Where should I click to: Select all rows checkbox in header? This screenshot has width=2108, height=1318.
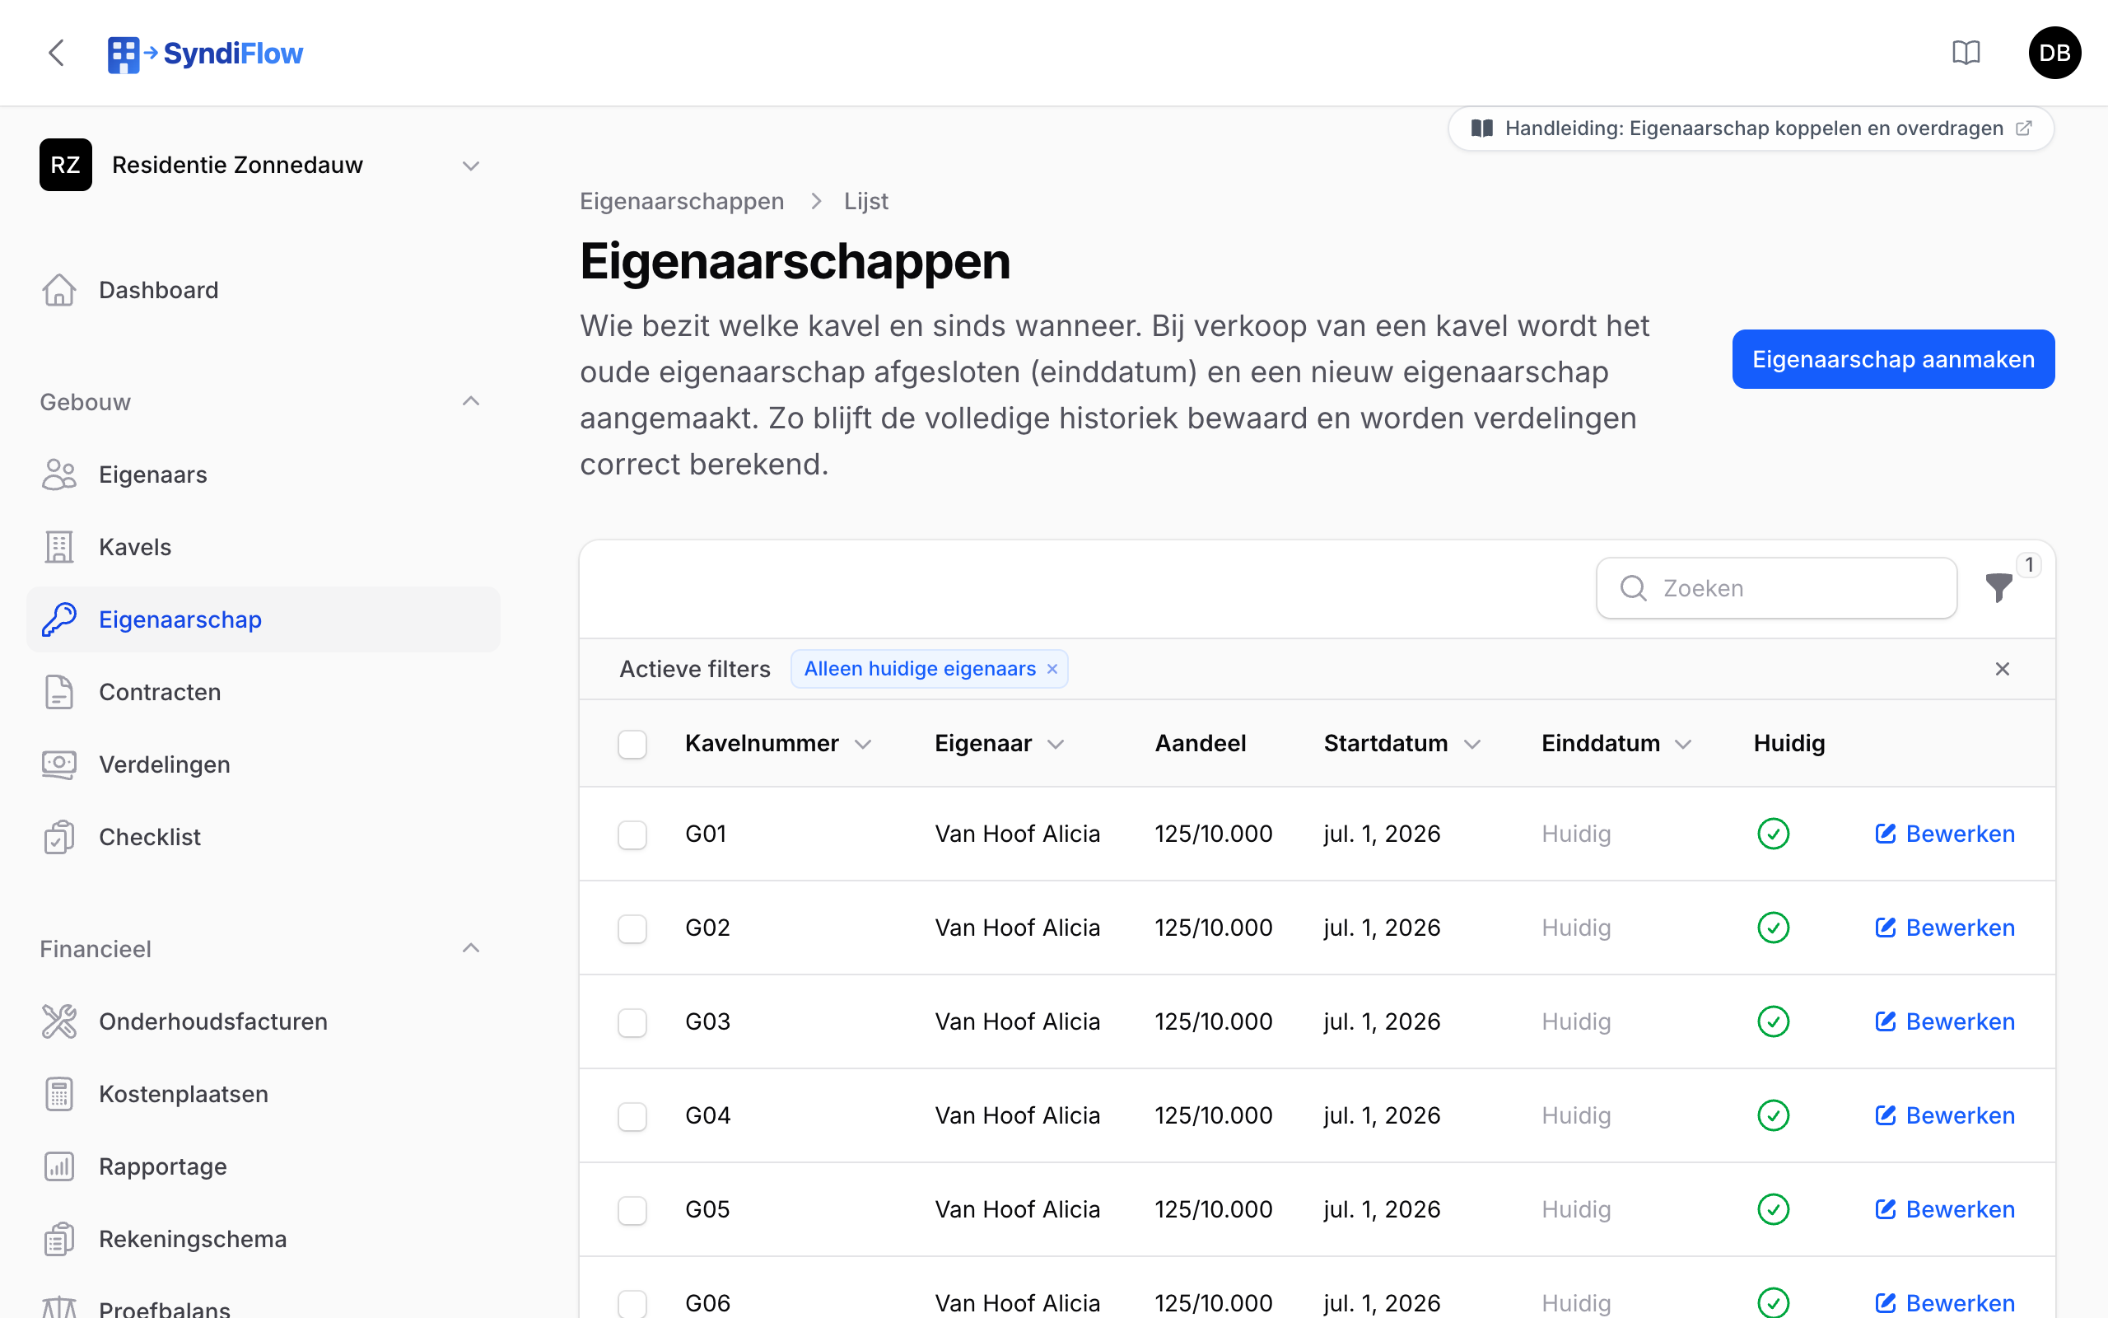(632, 744)
